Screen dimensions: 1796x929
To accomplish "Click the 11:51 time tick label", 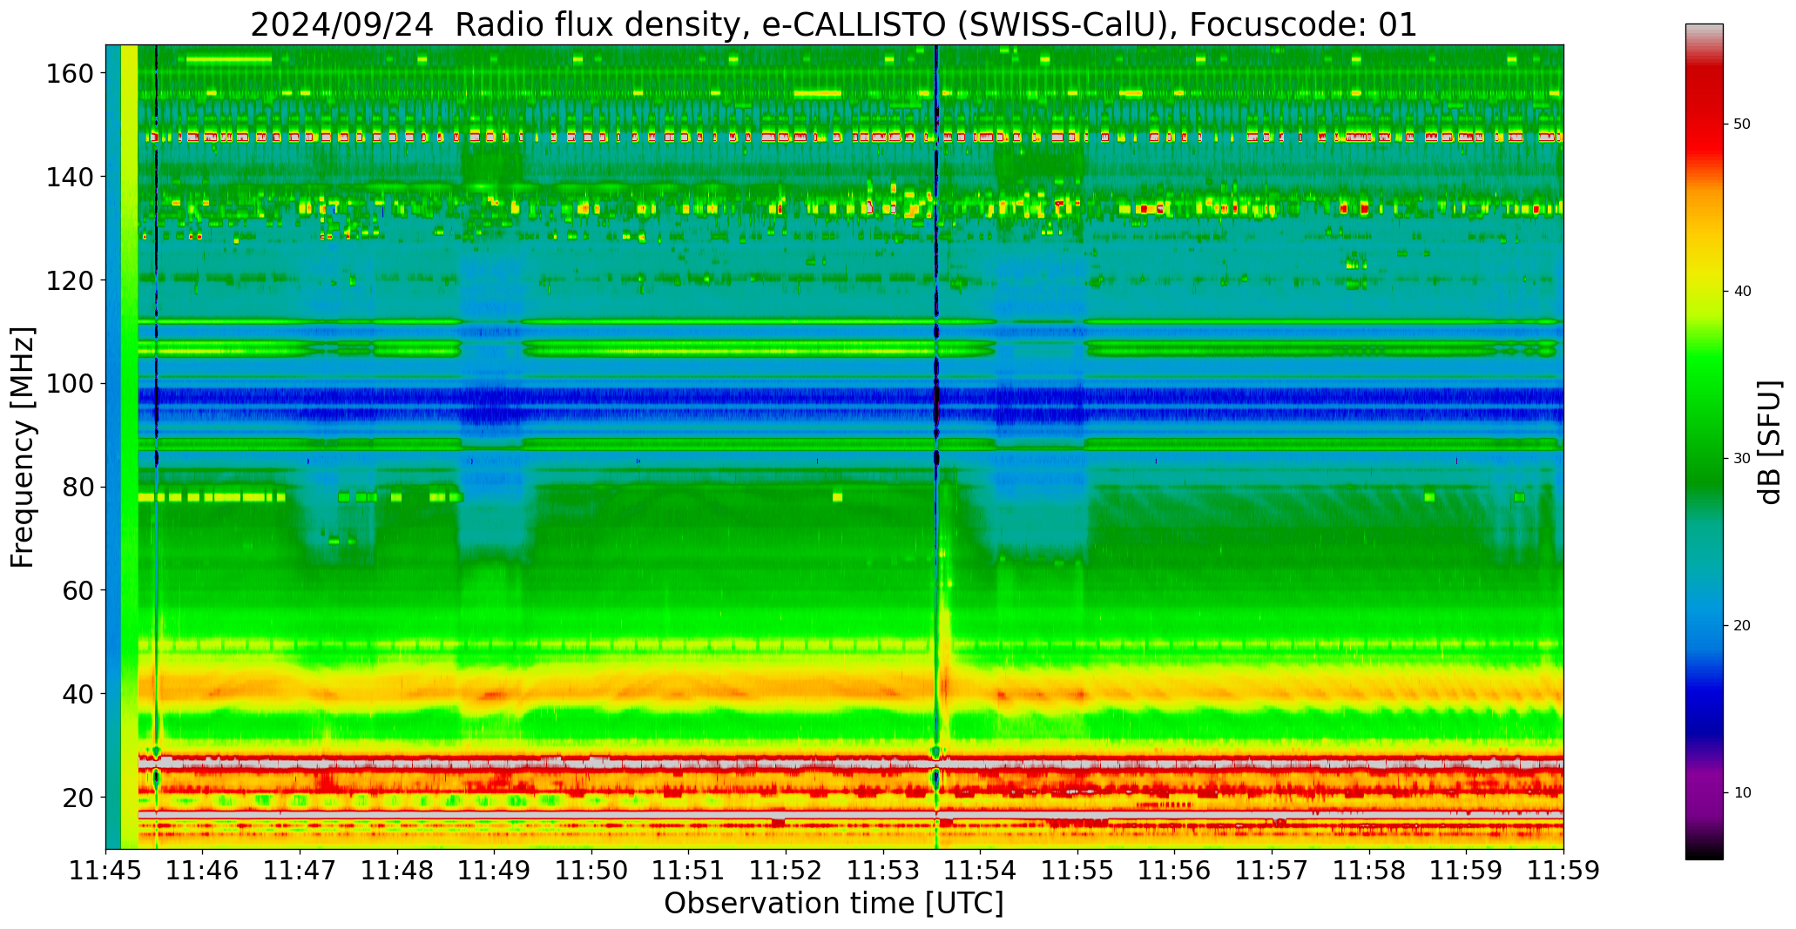I will click(689, 871).
